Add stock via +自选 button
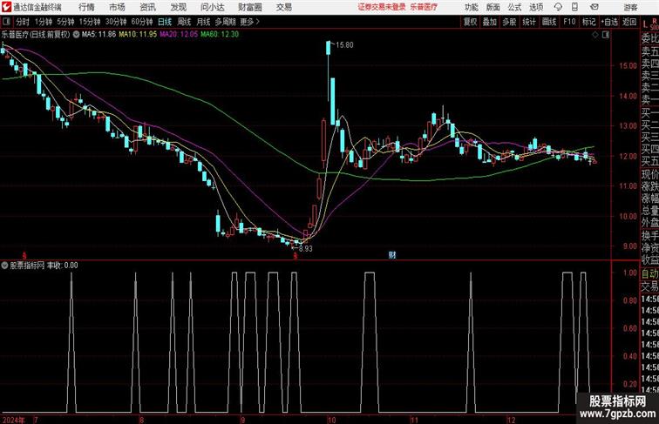 click(x=609, y=22)
